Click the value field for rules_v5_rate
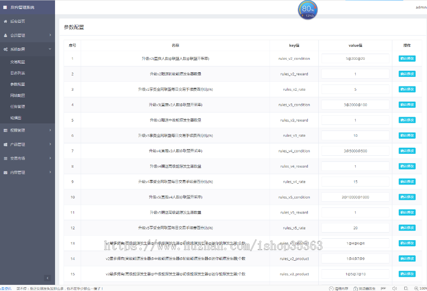Viewport: 427px width, 291px height. pyautogui.click(x=355, y=228)
